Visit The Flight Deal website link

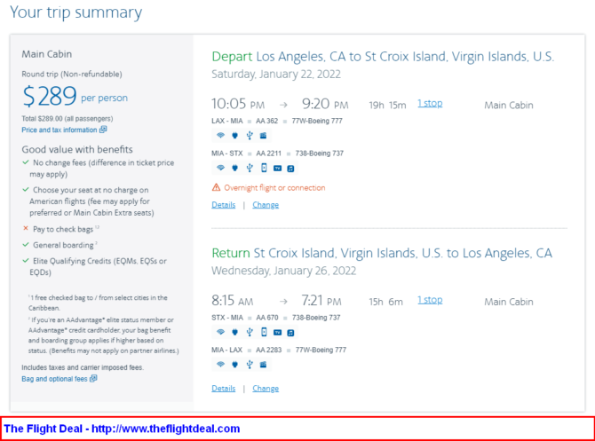[x=165, y=429]
